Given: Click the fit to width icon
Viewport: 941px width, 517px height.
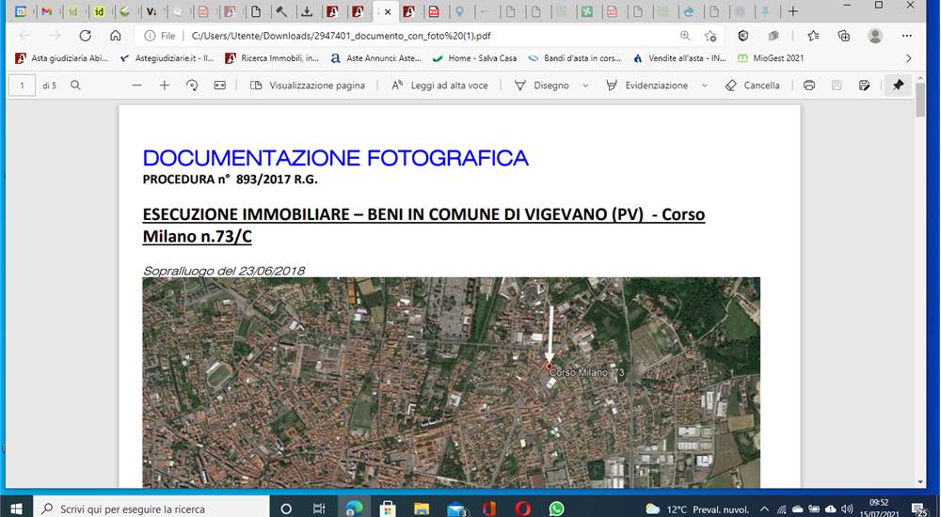Looking at the screenshot, I should tap(219, 86).
